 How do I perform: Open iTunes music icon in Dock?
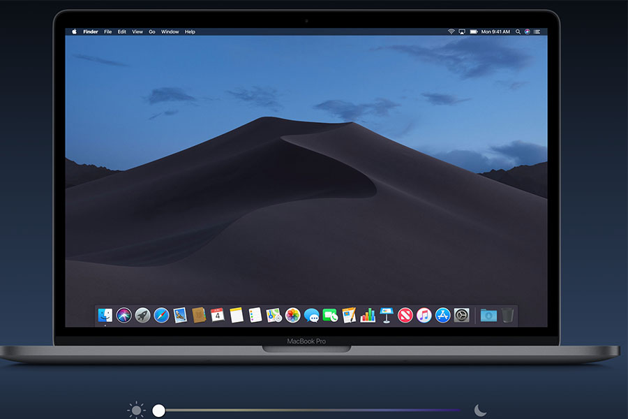[424, 315]
